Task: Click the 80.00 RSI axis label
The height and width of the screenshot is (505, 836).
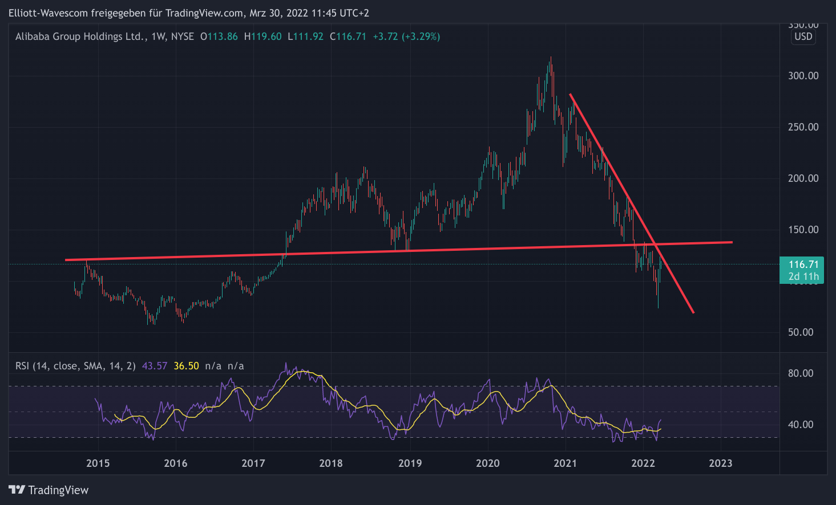Action: coord(801,373)
